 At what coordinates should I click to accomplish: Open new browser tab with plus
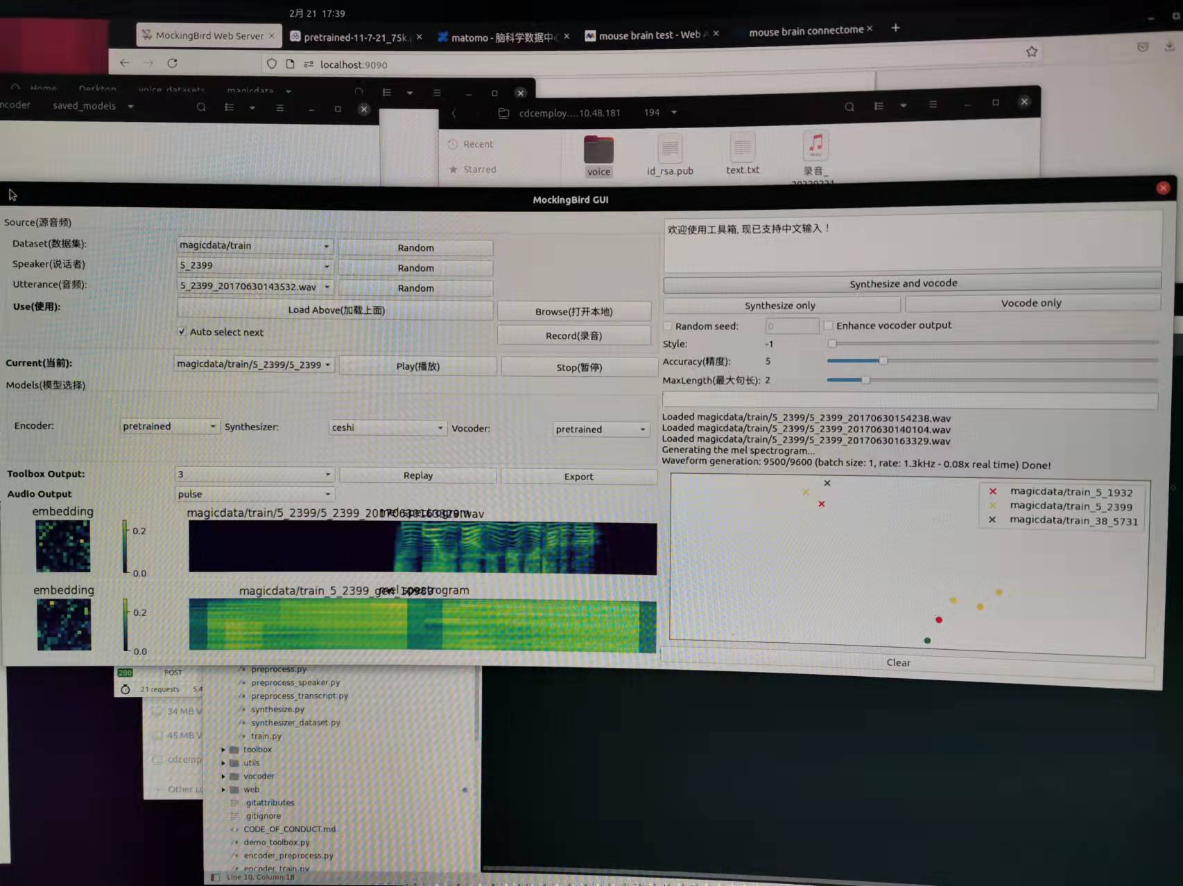tap(896, 28)
